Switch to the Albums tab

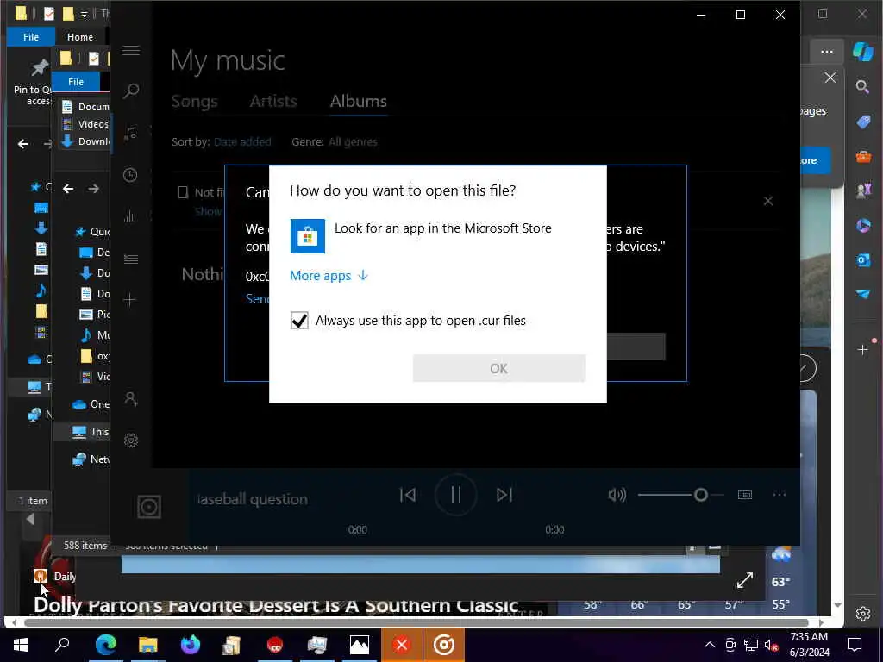358,102
